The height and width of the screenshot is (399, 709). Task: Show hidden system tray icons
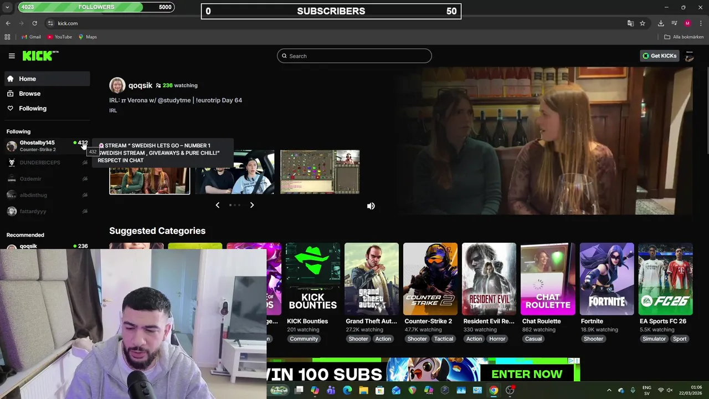[609, 390]
